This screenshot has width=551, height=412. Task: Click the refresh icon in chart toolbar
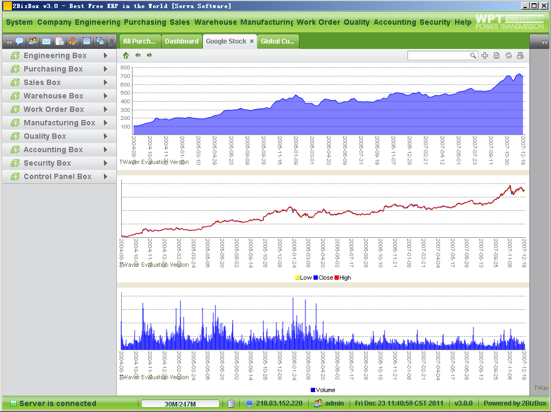coord(508,55)
